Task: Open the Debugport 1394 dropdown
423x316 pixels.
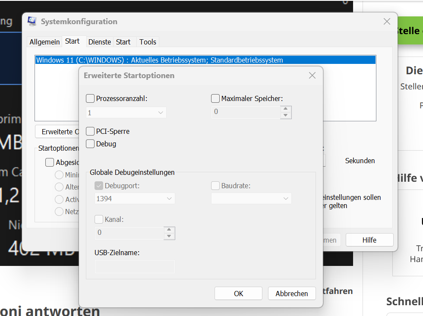Action: 135,199
